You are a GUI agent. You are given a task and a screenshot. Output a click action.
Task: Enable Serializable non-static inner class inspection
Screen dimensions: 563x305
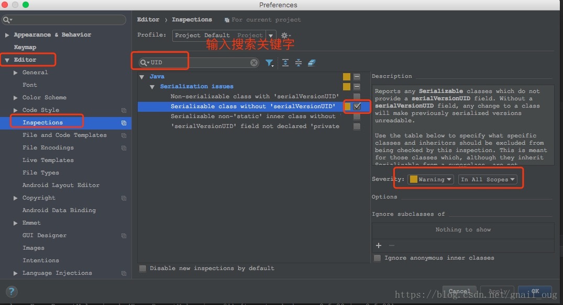click(x=357, y=116)
